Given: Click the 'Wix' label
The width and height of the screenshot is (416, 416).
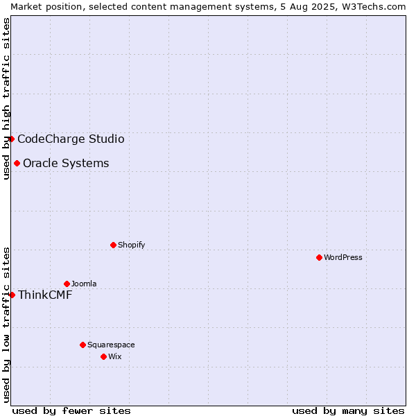Looking at the screenshot, I should 115,356.
